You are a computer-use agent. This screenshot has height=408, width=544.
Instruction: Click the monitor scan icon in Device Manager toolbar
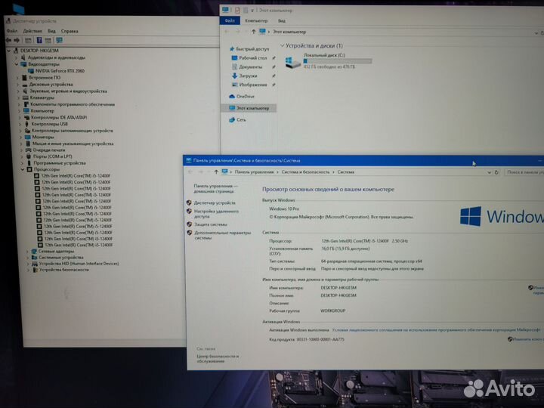pos(60,40)
